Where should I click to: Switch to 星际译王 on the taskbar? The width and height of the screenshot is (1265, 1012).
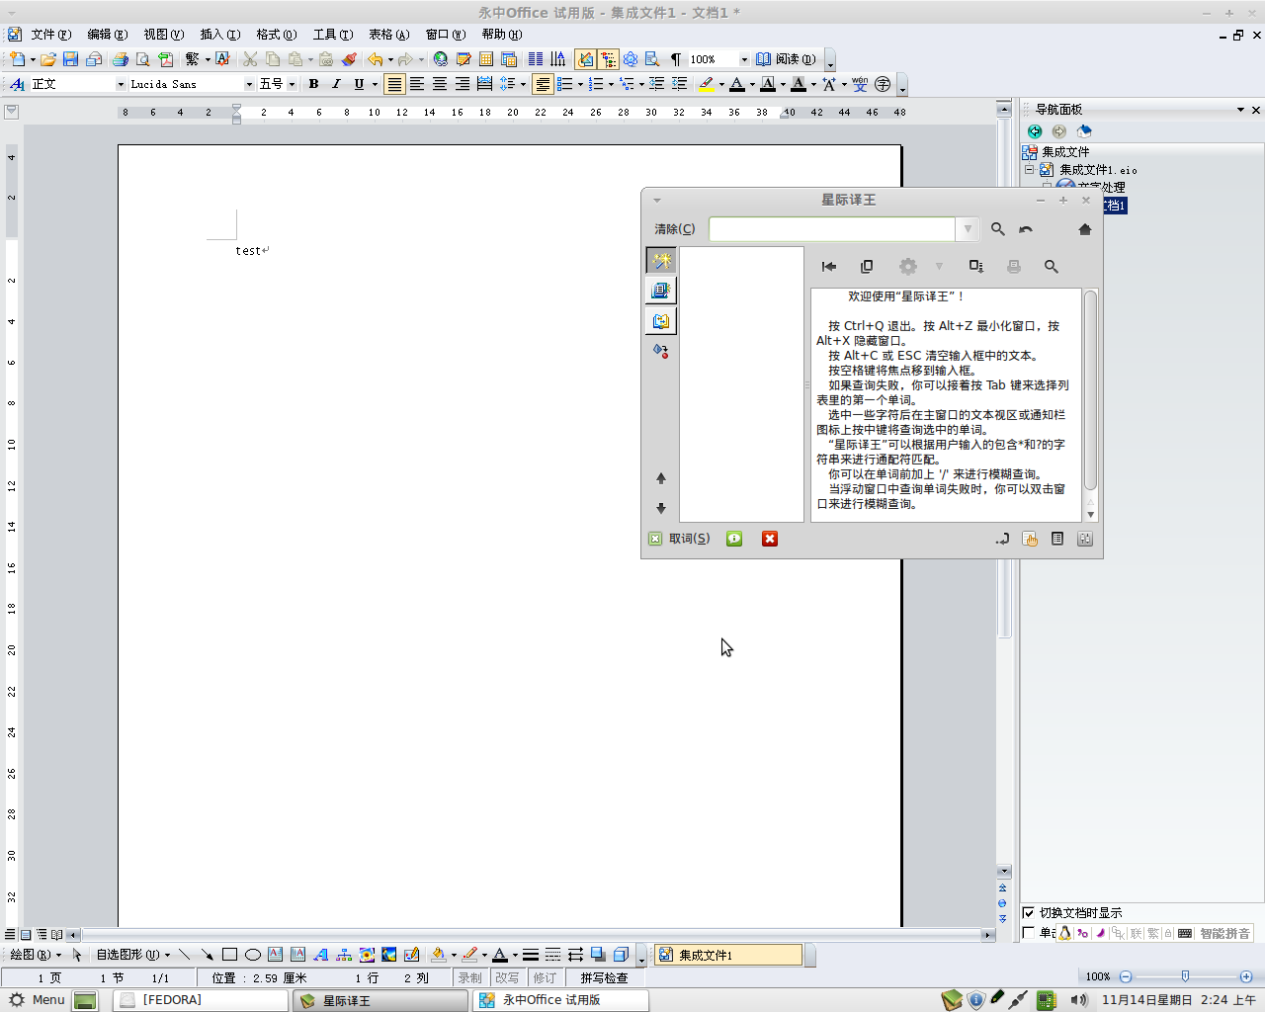click(x=381, y=1000)
